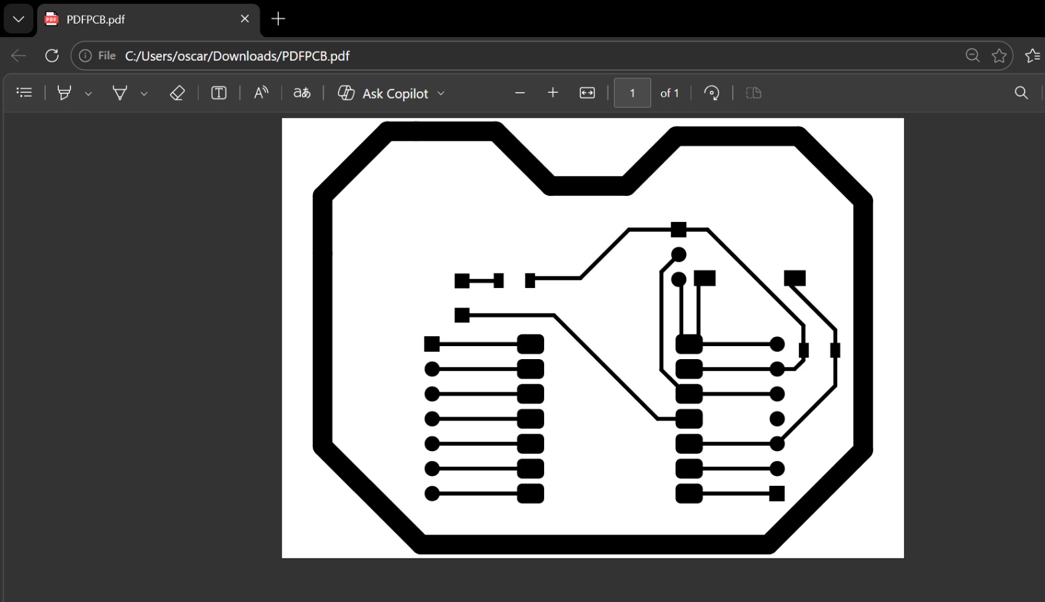The width and height of the screenshot is (1045, 602).
Task: Fit the PDF to width
Action: coord(587,93)
